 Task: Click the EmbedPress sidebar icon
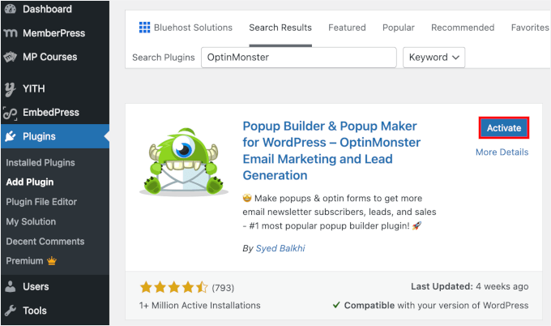(11, 113)
